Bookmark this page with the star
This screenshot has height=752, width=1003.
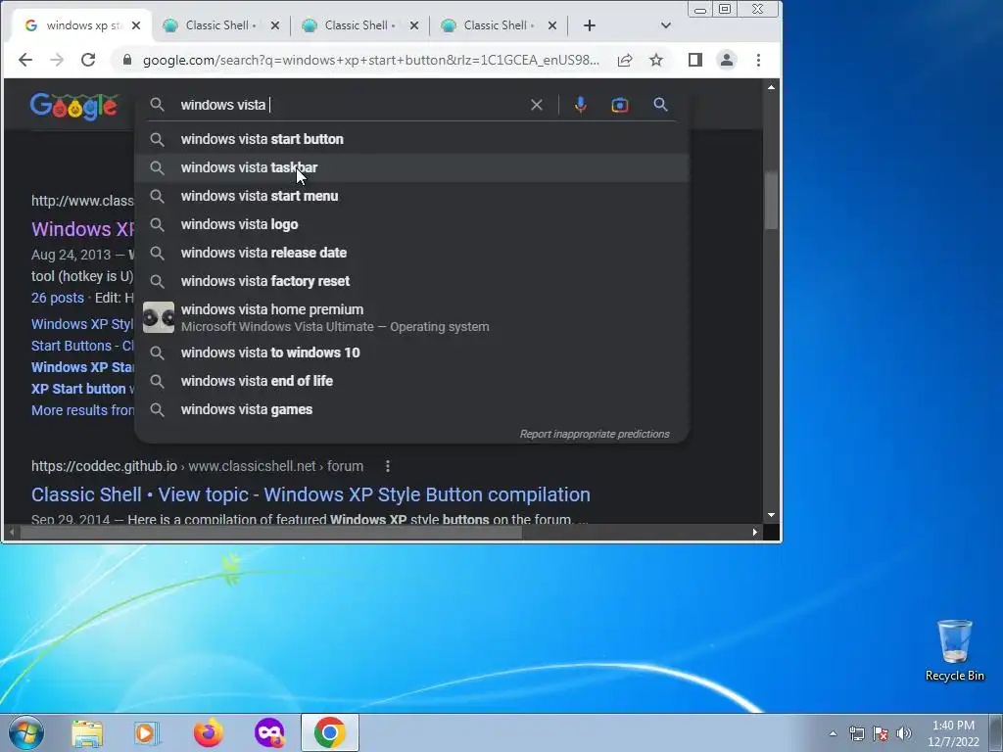pyautogui.click(x=656, y=60)
